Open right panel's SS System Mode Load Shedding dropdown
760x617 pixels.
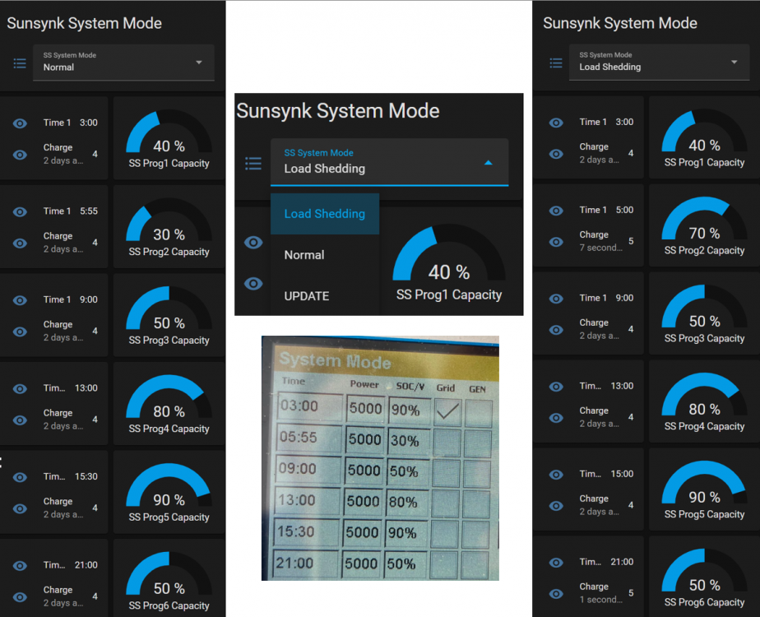(659, 62)
